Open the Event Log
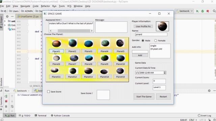Image resolution: width=216 pixels, height=121 pixels. pos(205,116)
